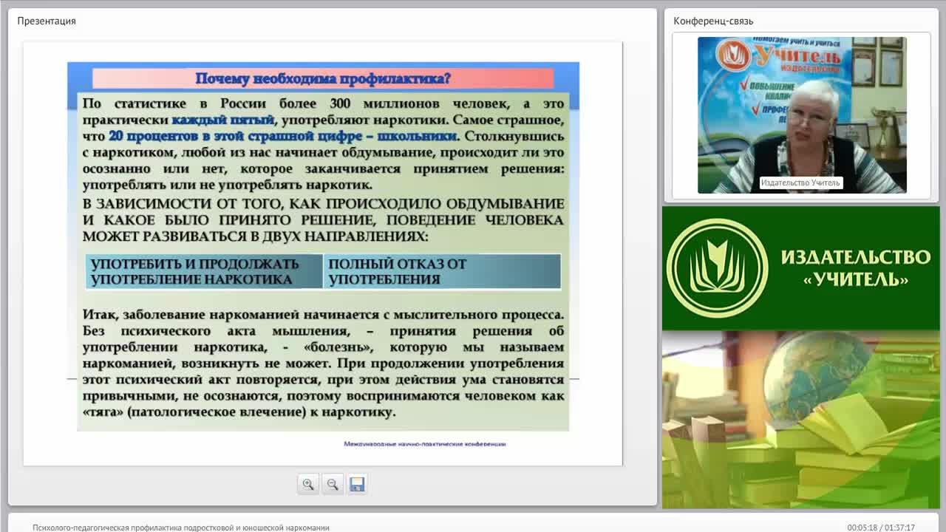Click box 'Полный отказ от употребления'
Screen dimensions: 946x532
click(x=442, y=271)
